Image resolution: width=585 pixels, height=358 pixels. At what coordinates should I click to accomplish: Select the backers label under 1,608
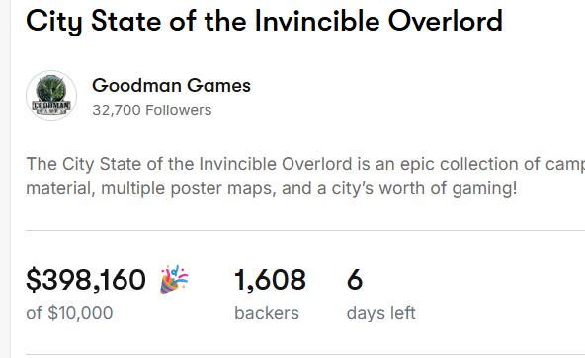coord(267,313)
